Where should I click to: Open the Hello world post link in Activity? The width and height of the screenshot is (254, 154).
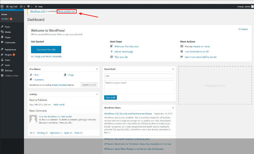(x=59, y=105)
